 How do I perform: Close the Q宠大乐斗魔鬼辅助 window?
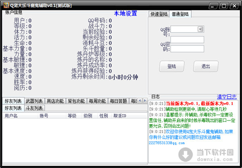(234, 6)
